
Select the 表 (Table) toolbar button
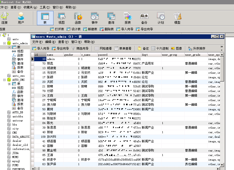pos(45,18)
